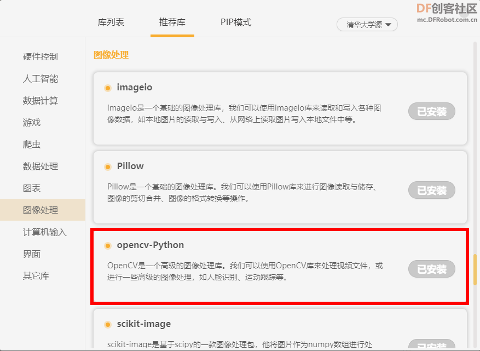
Task: Select the 爬虫 category
Action: (x=32, y=144)
